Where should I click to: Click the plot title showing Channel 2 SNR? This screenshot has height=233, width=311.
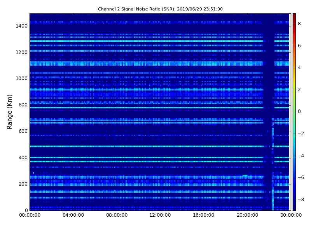(x=160, y=9)
